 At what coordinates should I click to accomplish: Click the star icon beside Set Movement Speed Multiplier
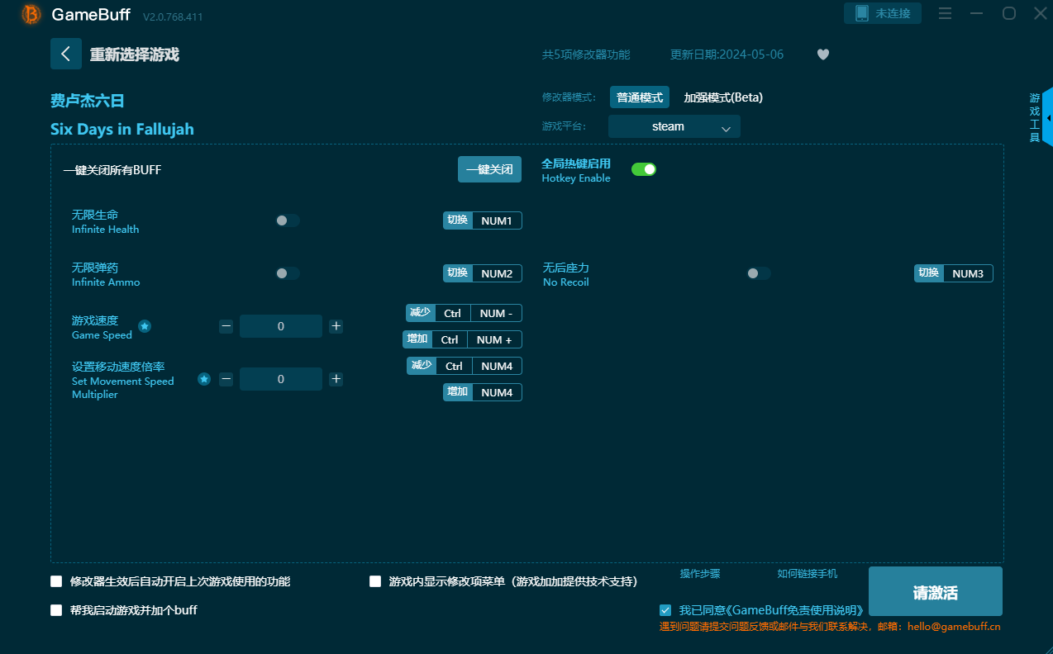pos(204,379)
